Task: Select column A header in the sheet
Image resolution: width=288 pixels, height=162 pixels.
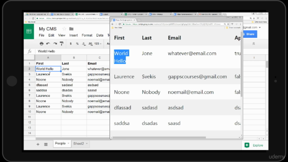Action: [48, 58]
